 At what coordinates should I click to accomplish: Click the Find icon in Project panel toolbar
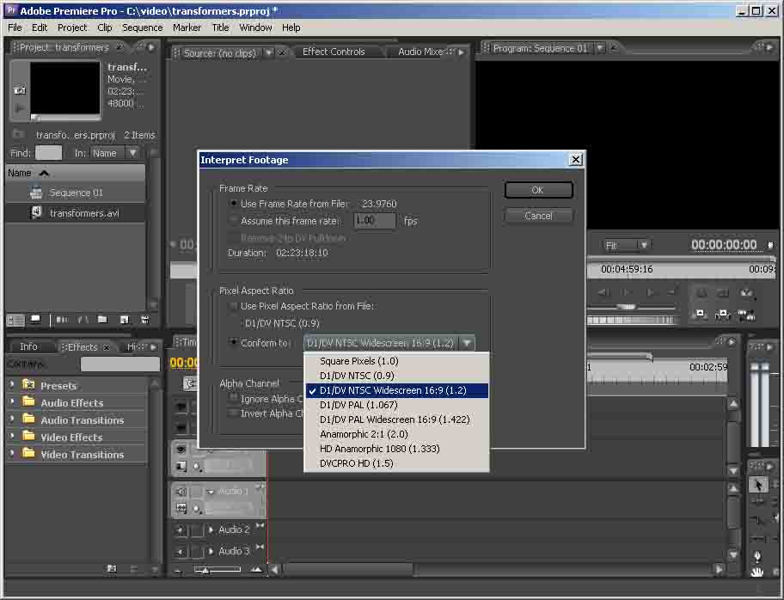(x=83, y=320)
